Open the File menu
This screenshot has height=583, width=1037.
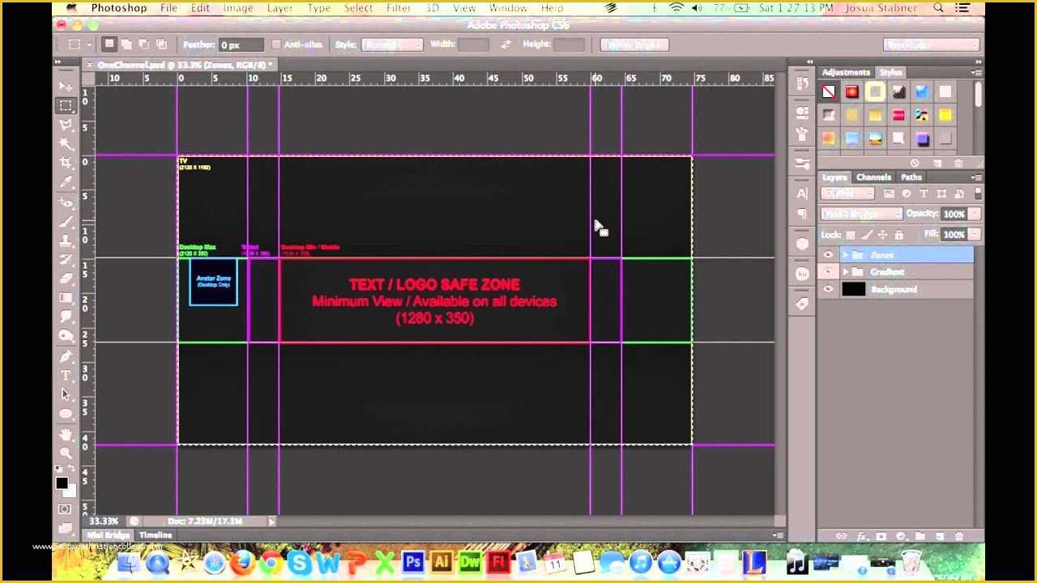169,8
